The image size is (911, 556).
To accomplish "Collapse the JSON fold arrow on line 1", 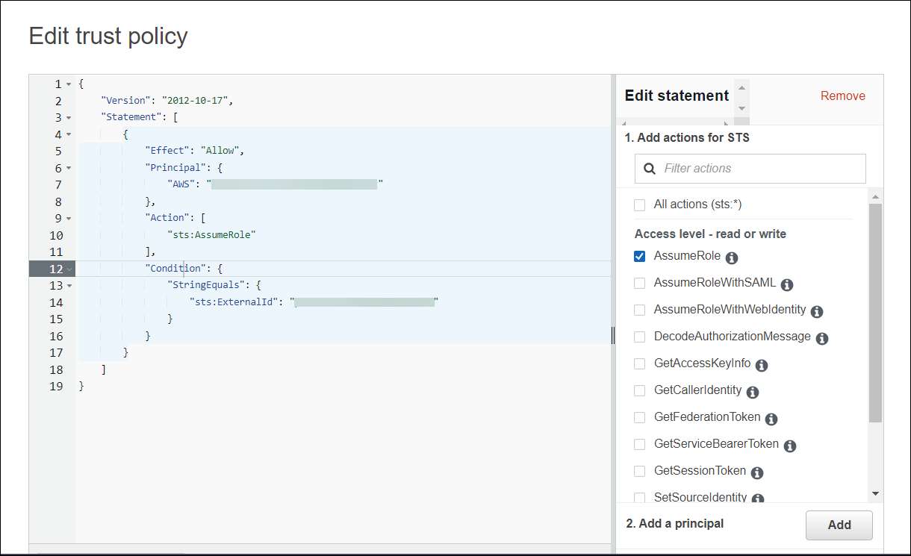I will (69, 84).
